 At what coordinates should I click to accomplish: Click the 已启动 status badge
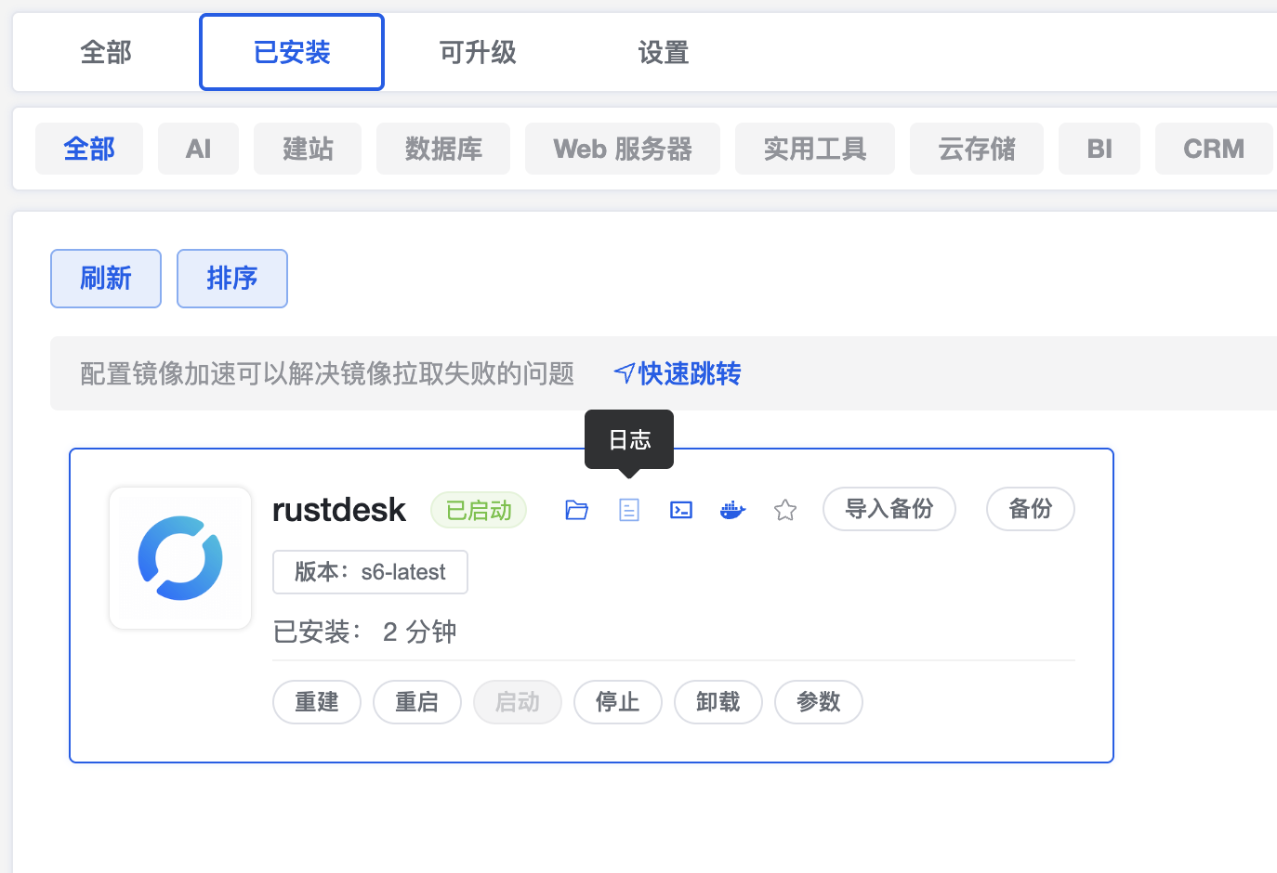[x=479, y=510]
